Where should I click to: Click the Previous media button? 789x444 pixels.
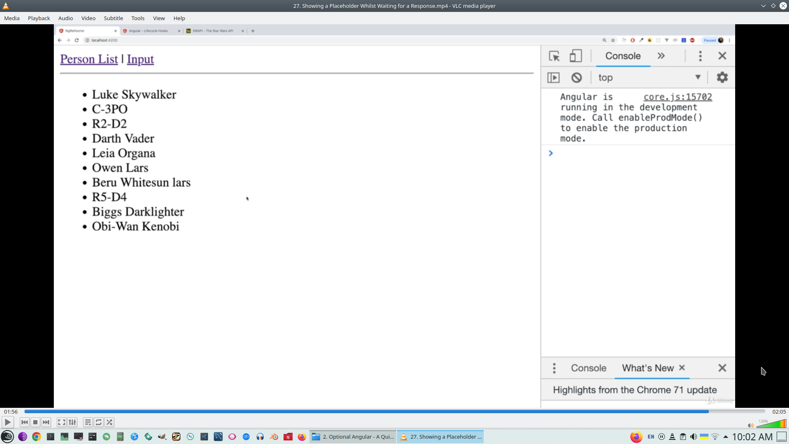pos(25,422)
